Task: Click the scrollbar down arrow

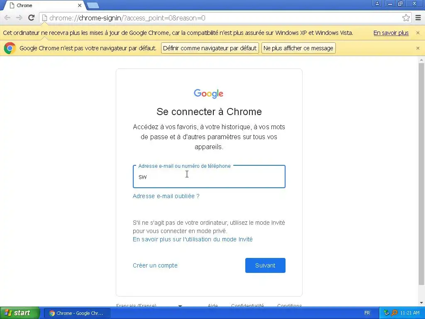Action: pyautogui.click(x=421, y=303)
